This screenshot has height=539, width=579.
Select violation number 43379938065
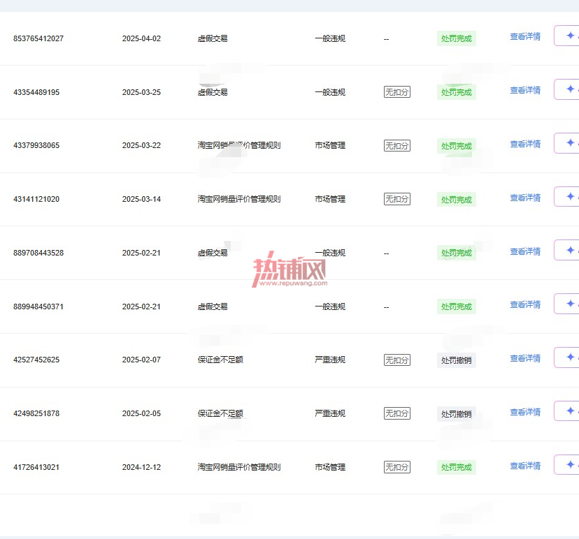point(36,145)
